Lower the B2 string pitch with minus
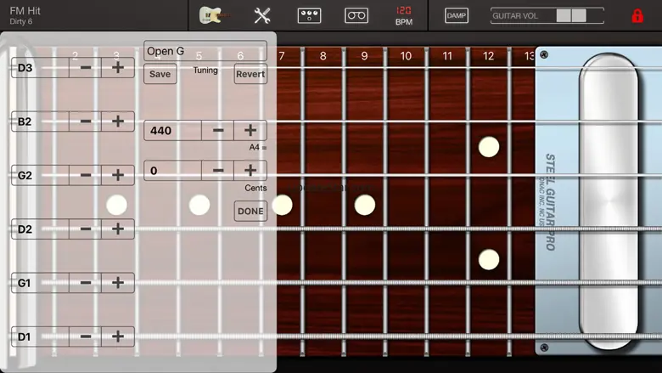This screenshot has height=373, width=662. [x=86, y=122]
